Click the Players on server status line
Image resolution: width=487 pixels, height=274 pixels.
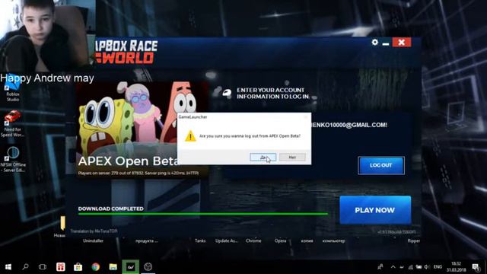(138, 173)
